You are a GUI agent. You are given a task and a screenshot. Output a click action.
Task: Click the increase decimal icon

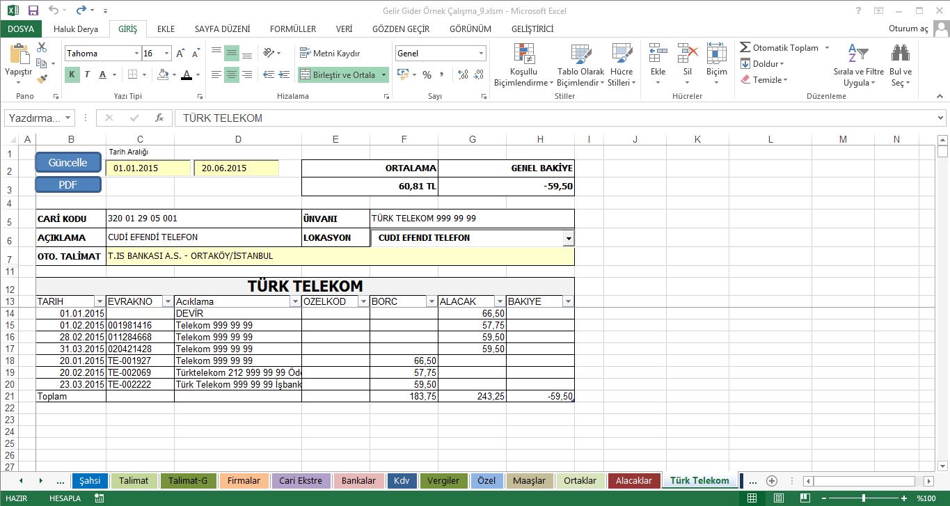click(462, 74)
